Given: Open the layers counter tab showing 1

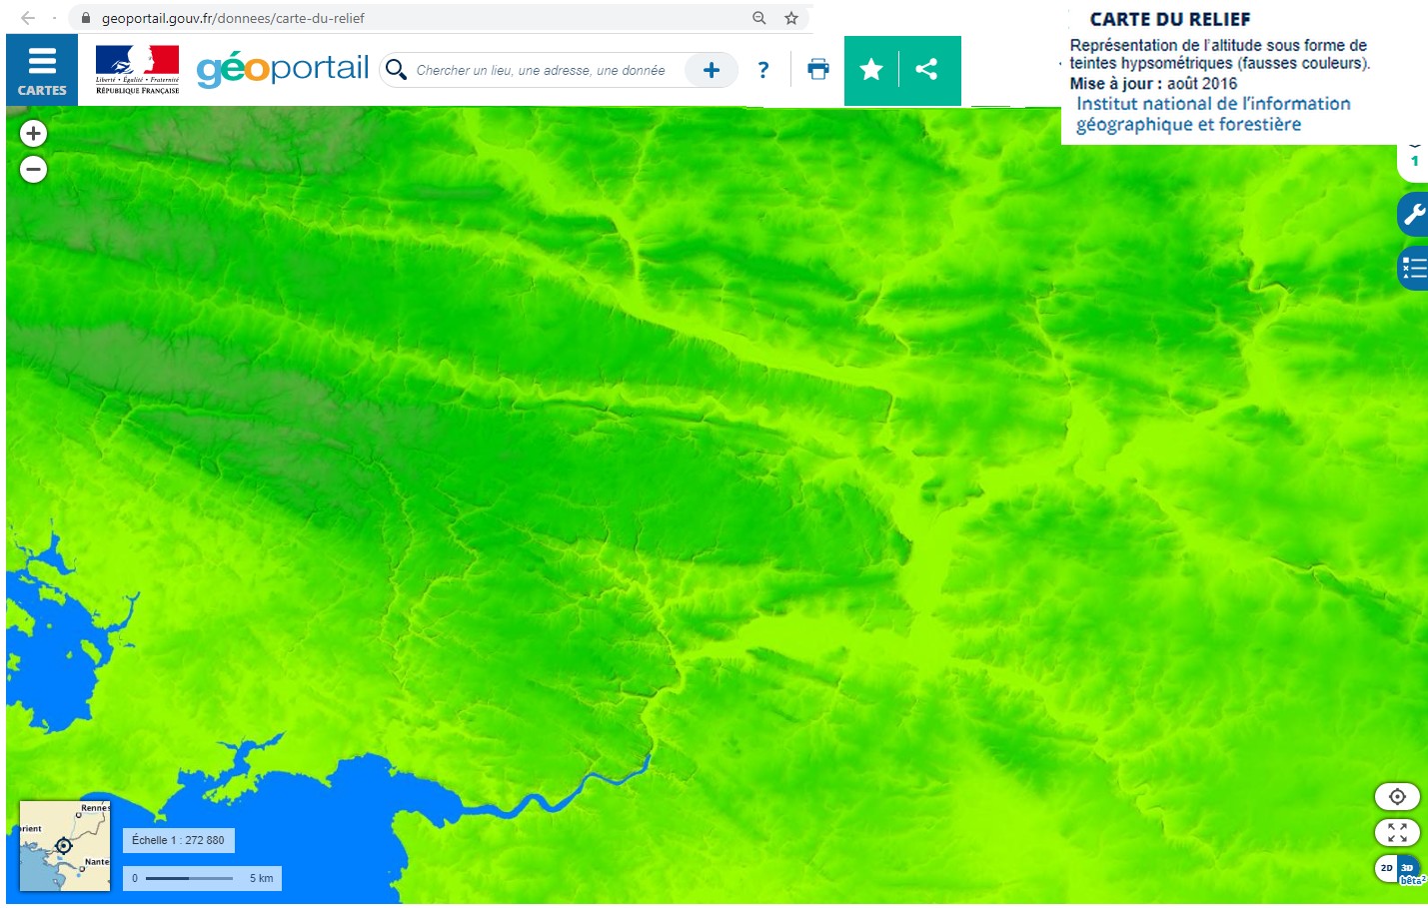Looking at the screenshot, I should (1413, 161).
